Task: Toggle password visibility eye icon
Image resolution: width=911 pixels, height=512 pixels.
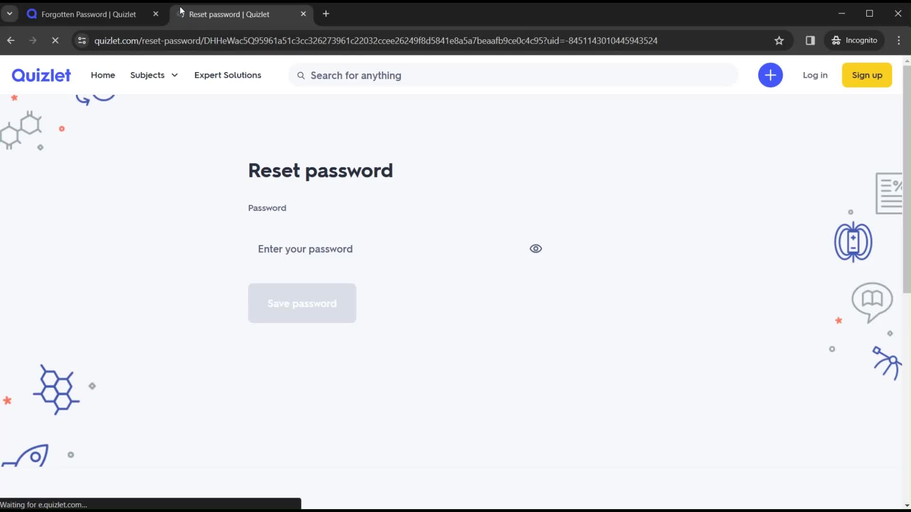Action: (536, 249)
